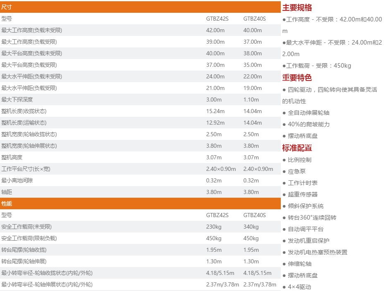Click the 超重传感器 list item
The image size is (390, 291).
point(303,194)
